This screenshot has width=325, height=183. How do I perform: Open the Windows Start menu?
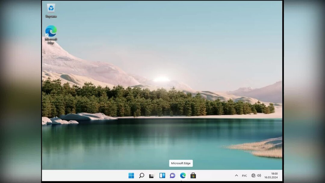(131, 175)
